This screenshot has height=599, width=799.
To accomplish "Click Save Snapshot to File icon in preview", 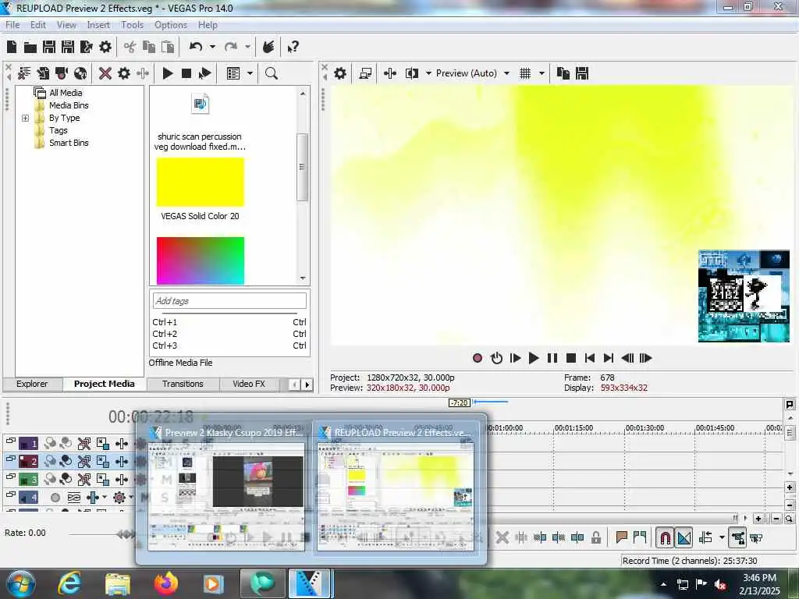I will pos(582,73).
